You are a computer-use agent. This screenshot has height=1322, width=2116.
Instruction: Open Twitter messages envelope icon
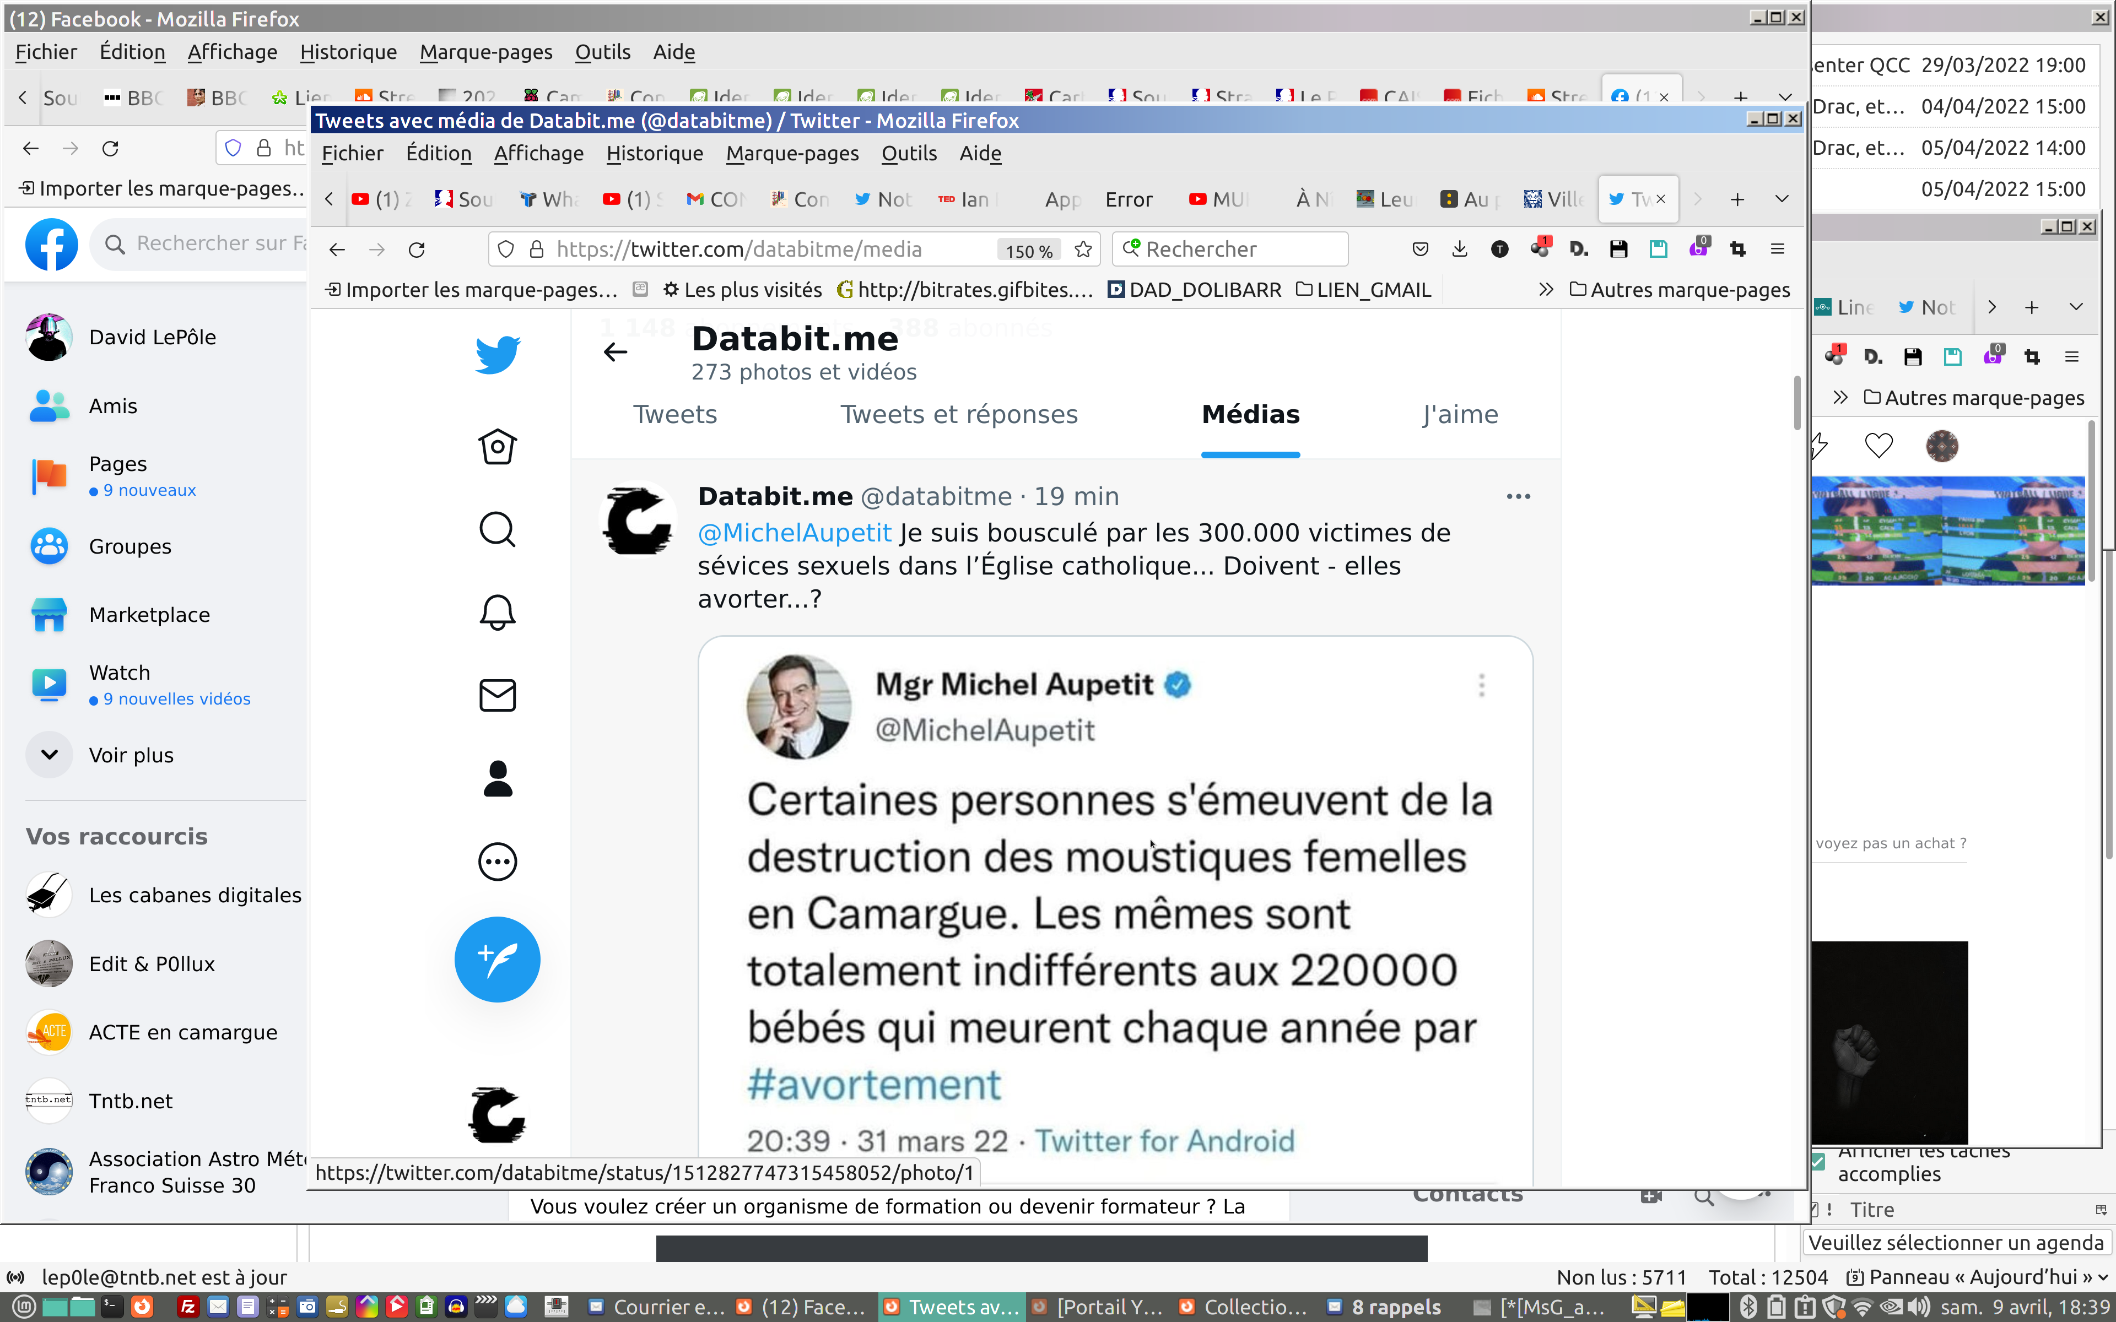[498, 695]
